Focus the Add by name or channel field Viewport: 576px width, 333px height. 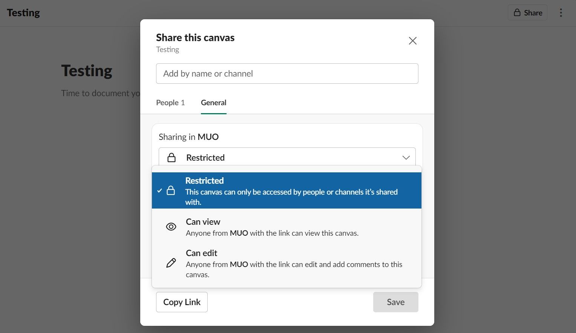tap(287, 74)
